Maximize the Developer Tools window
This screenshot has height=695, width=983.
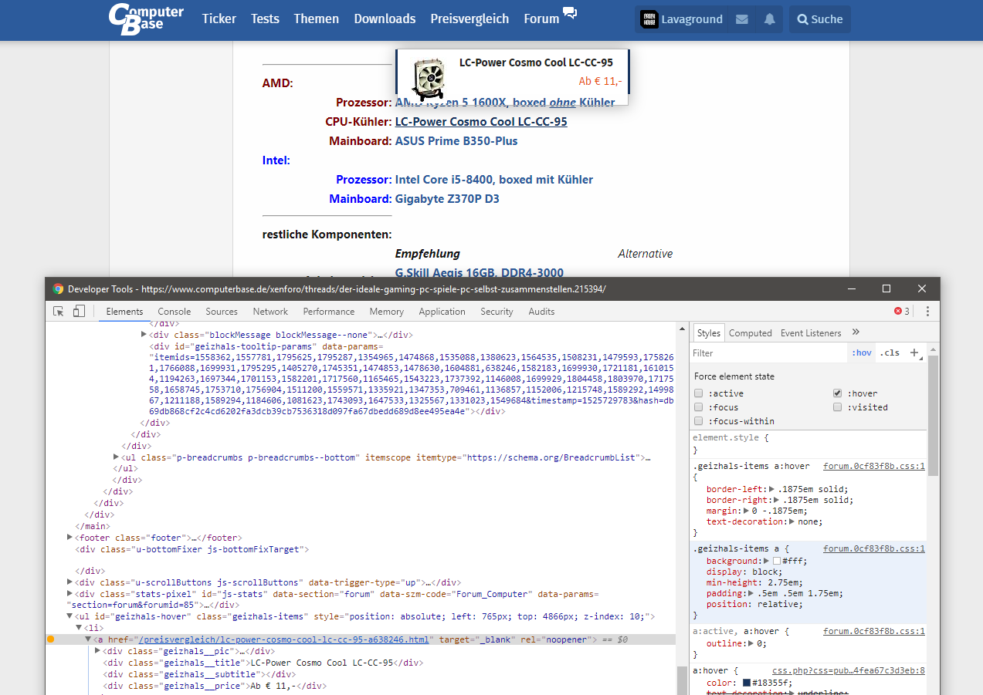point(886,288)
